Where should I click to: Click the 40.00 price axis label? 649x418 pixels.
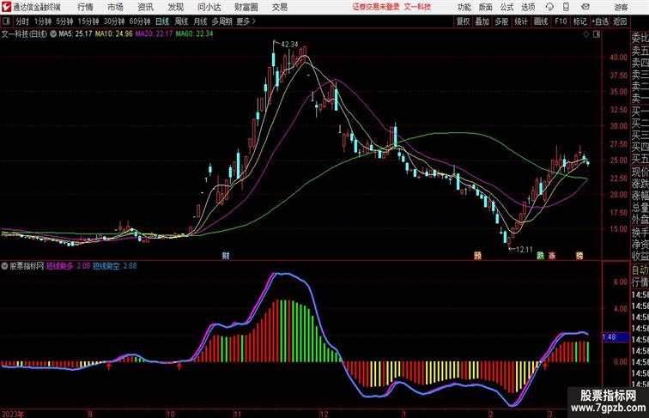618,58
